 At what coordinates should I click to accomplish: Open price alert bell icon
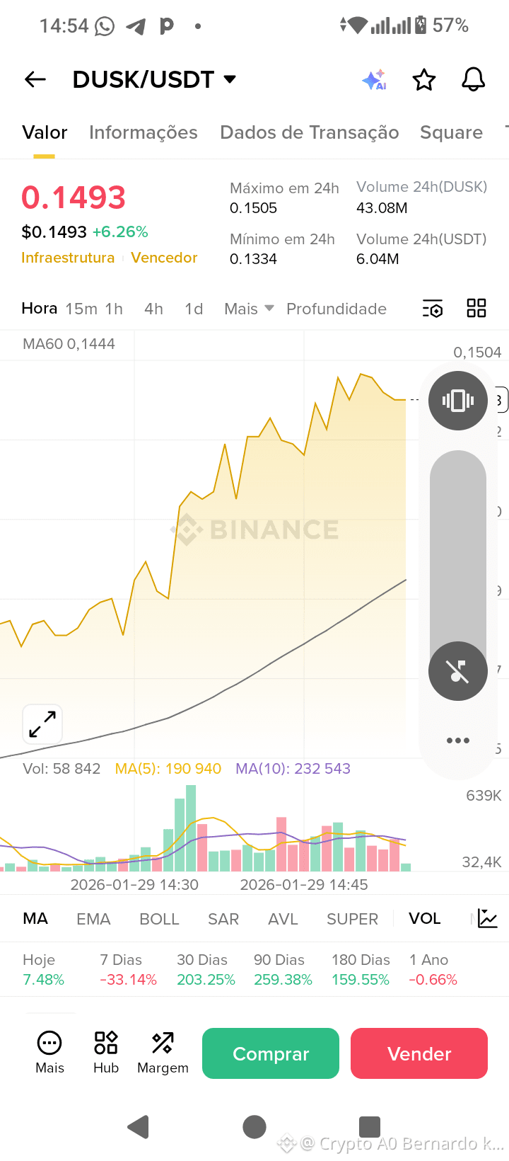tap(473, 80)
